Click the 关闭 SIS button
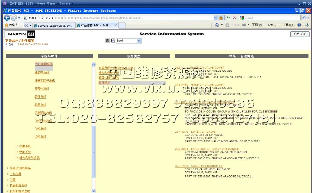The image size is (312, 193). [x=300, y=34]
